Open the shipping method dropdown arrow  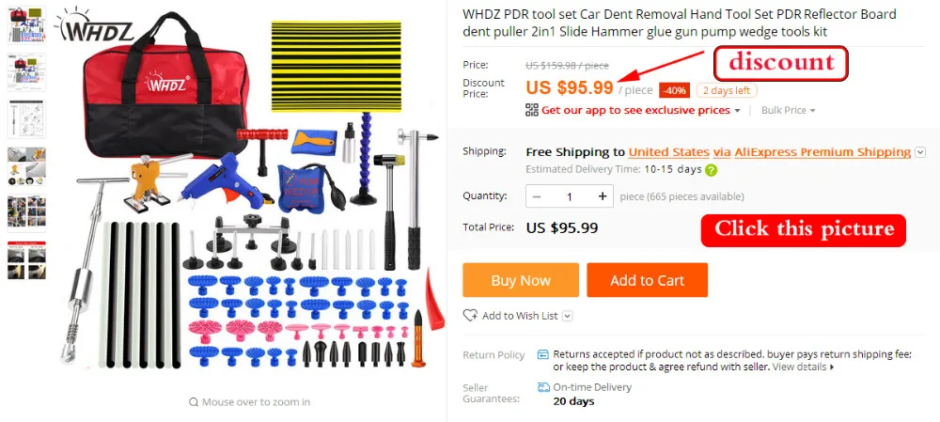[920, 153]
